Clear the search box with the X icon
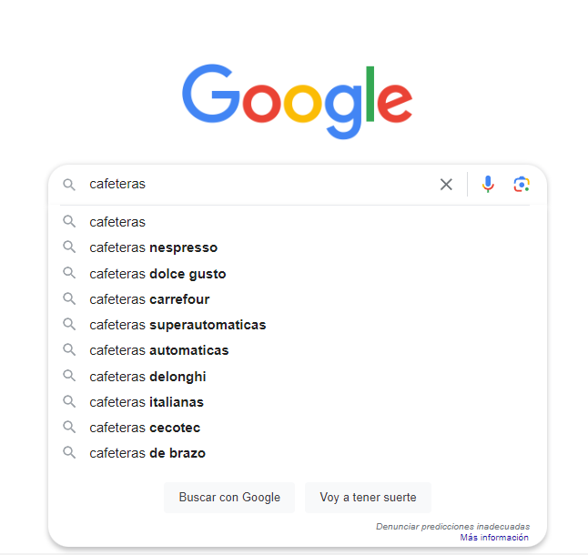 coord(446,185)
